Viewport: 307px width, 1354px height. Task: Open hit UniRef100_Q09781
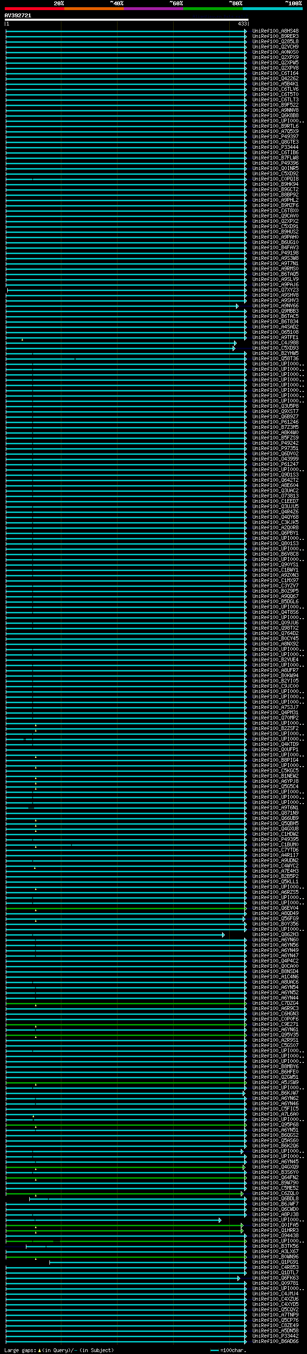(275, 1283)
